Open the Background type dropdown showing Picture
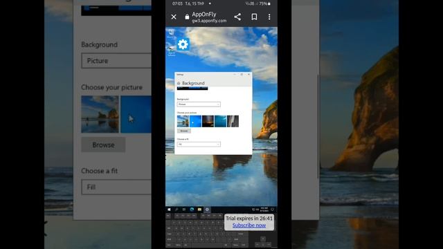The image size is (443, 249). pyautogui.click(x=199, y=104)
